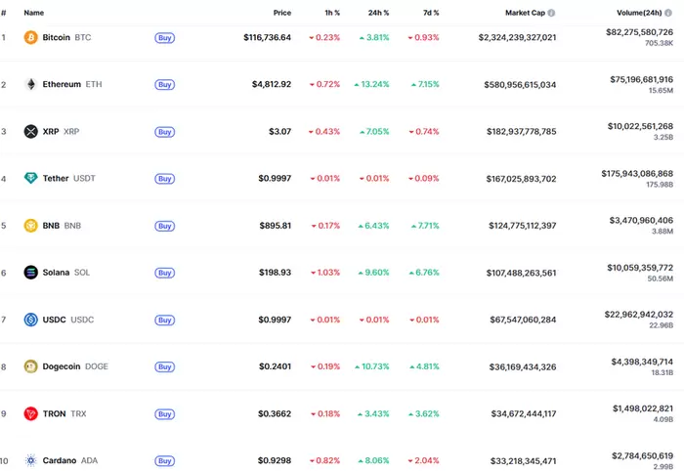This screenshot has width=684, height=471.
Task: Sort by the 7d % column header
Action: [429, 13]
